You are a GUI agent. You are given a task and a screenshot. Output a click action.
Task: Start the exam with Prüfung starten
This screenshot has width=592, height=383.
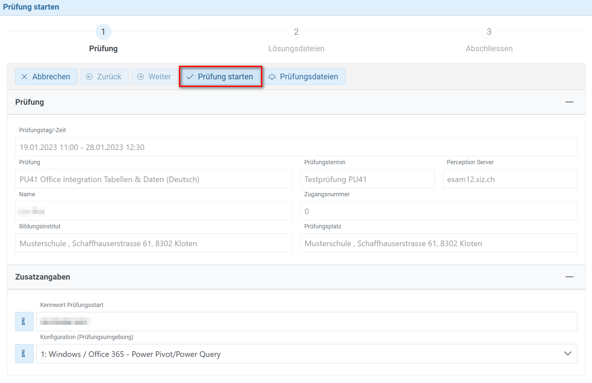[x=221, y=77]
